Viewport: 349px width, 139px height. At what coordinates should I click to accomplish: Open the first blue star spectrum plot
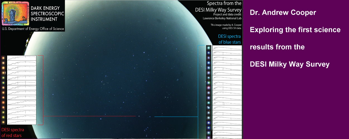[x=227, y=48]
